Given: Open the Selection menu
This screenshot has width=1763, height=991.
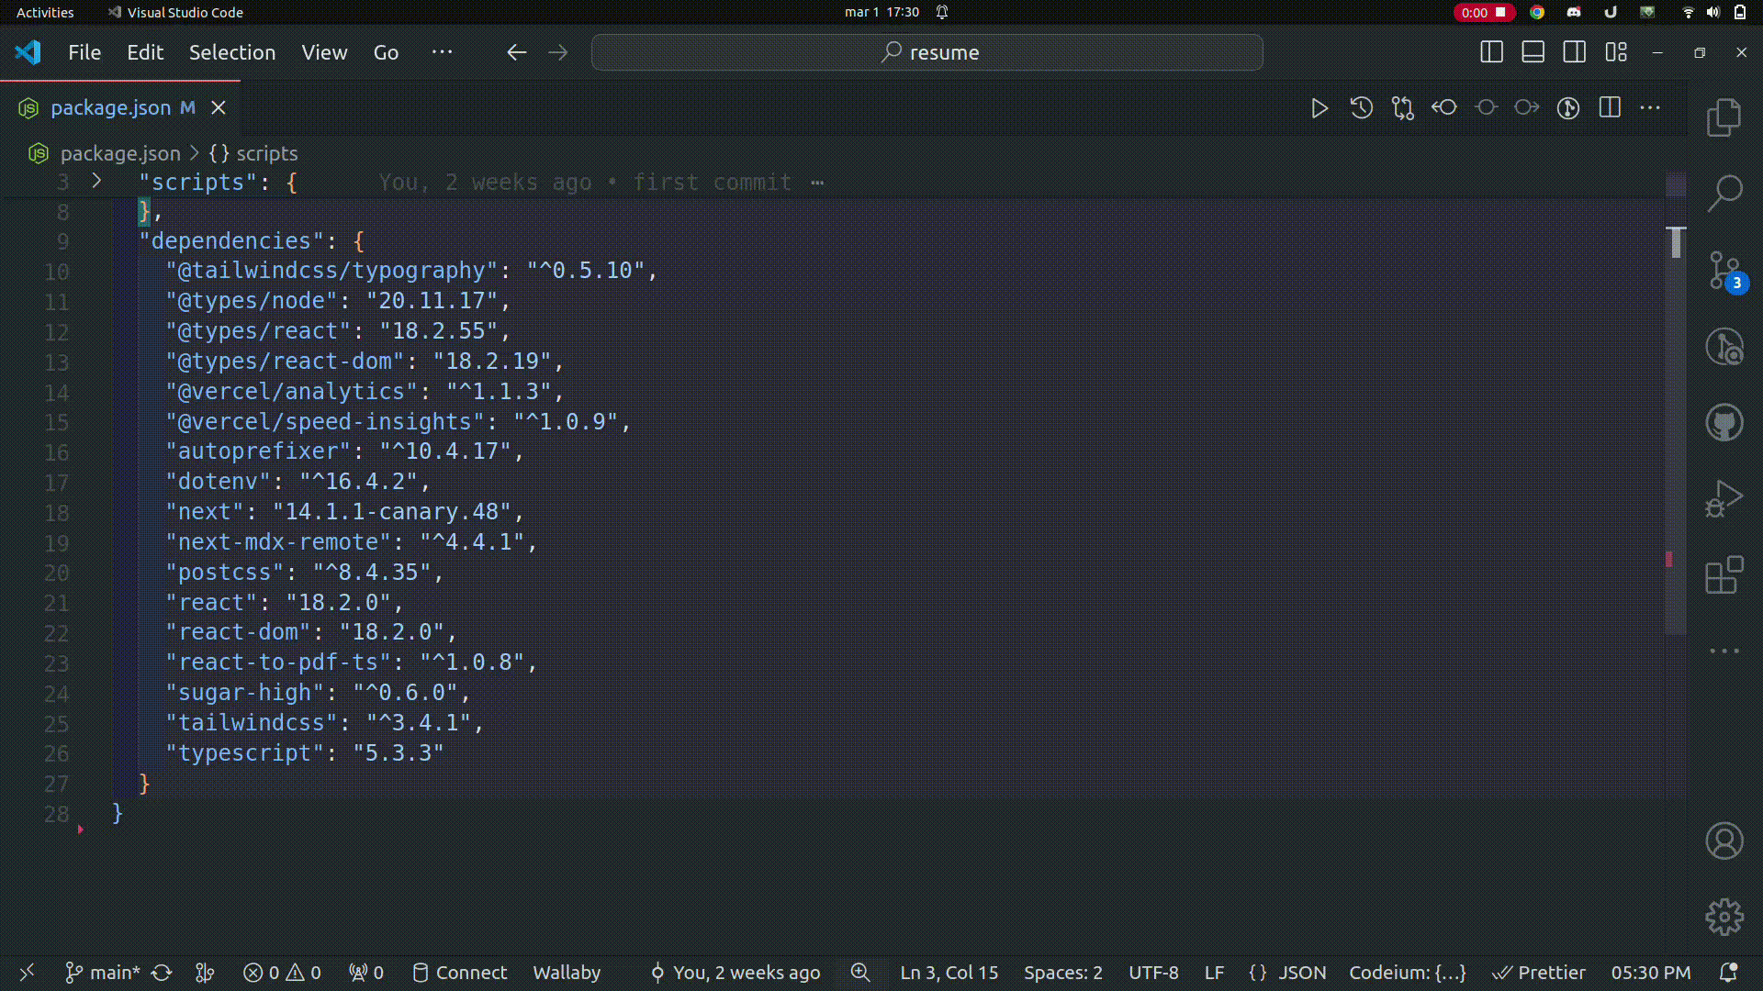Looking at the screenshot, I should 232,52.
